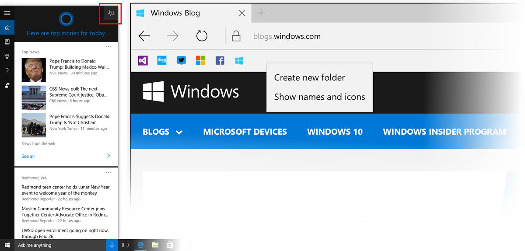The image size is (525, 251).
Task: Click the Cortana music search icon
Action: [x=111, y=13]
